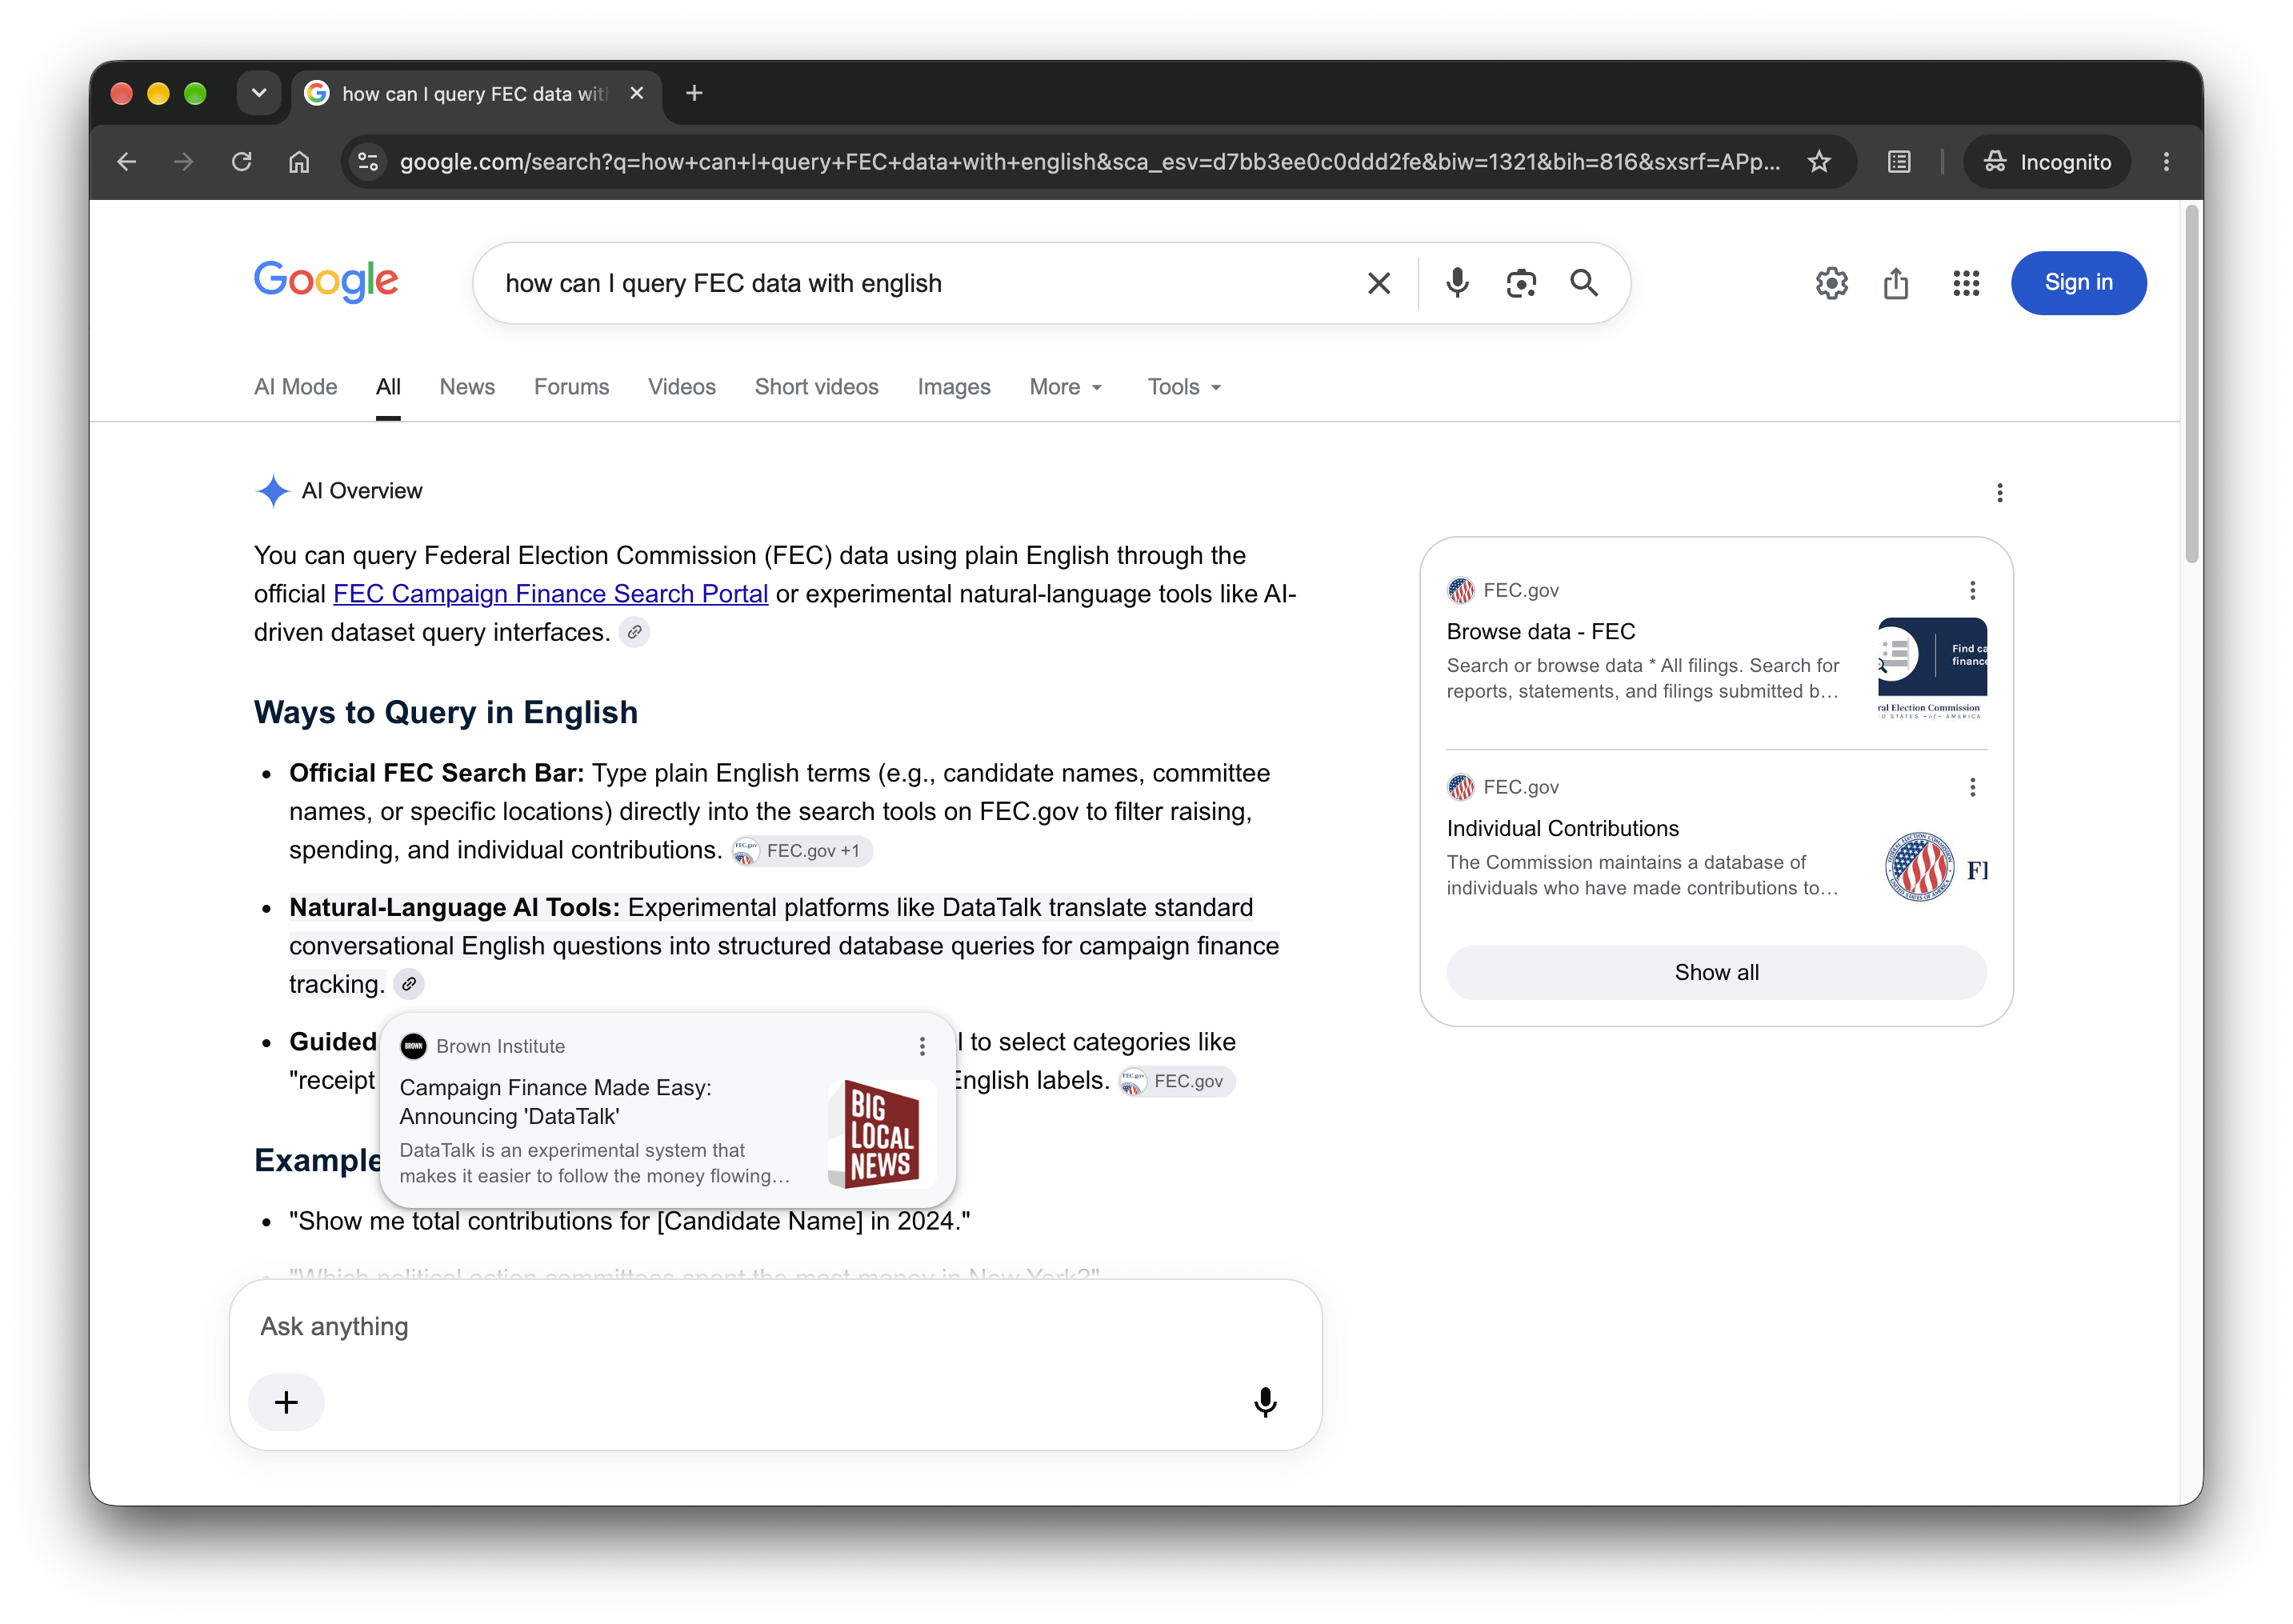Screen dimensions: 2293x1624
Task: Open options for Individual Contributions card
Action: pos(1972,788)
